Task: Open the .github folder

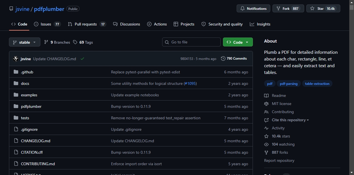Action: (x=27, y=72)
